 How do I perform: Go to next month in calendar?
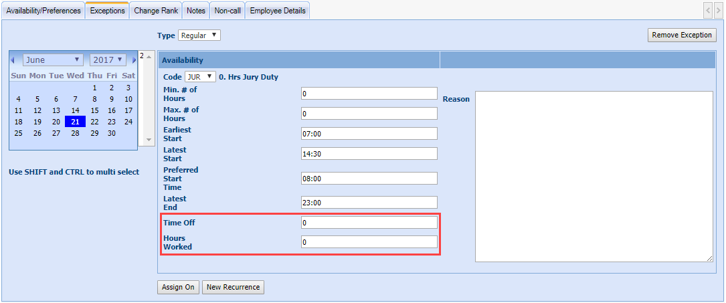134,60
